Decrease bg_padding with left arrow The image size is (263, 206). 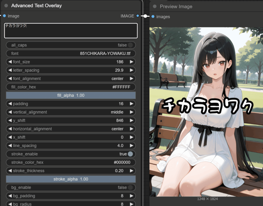coord(10,196)
